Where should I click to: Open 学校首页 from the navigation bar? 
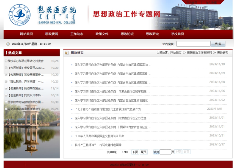[177, 34]
